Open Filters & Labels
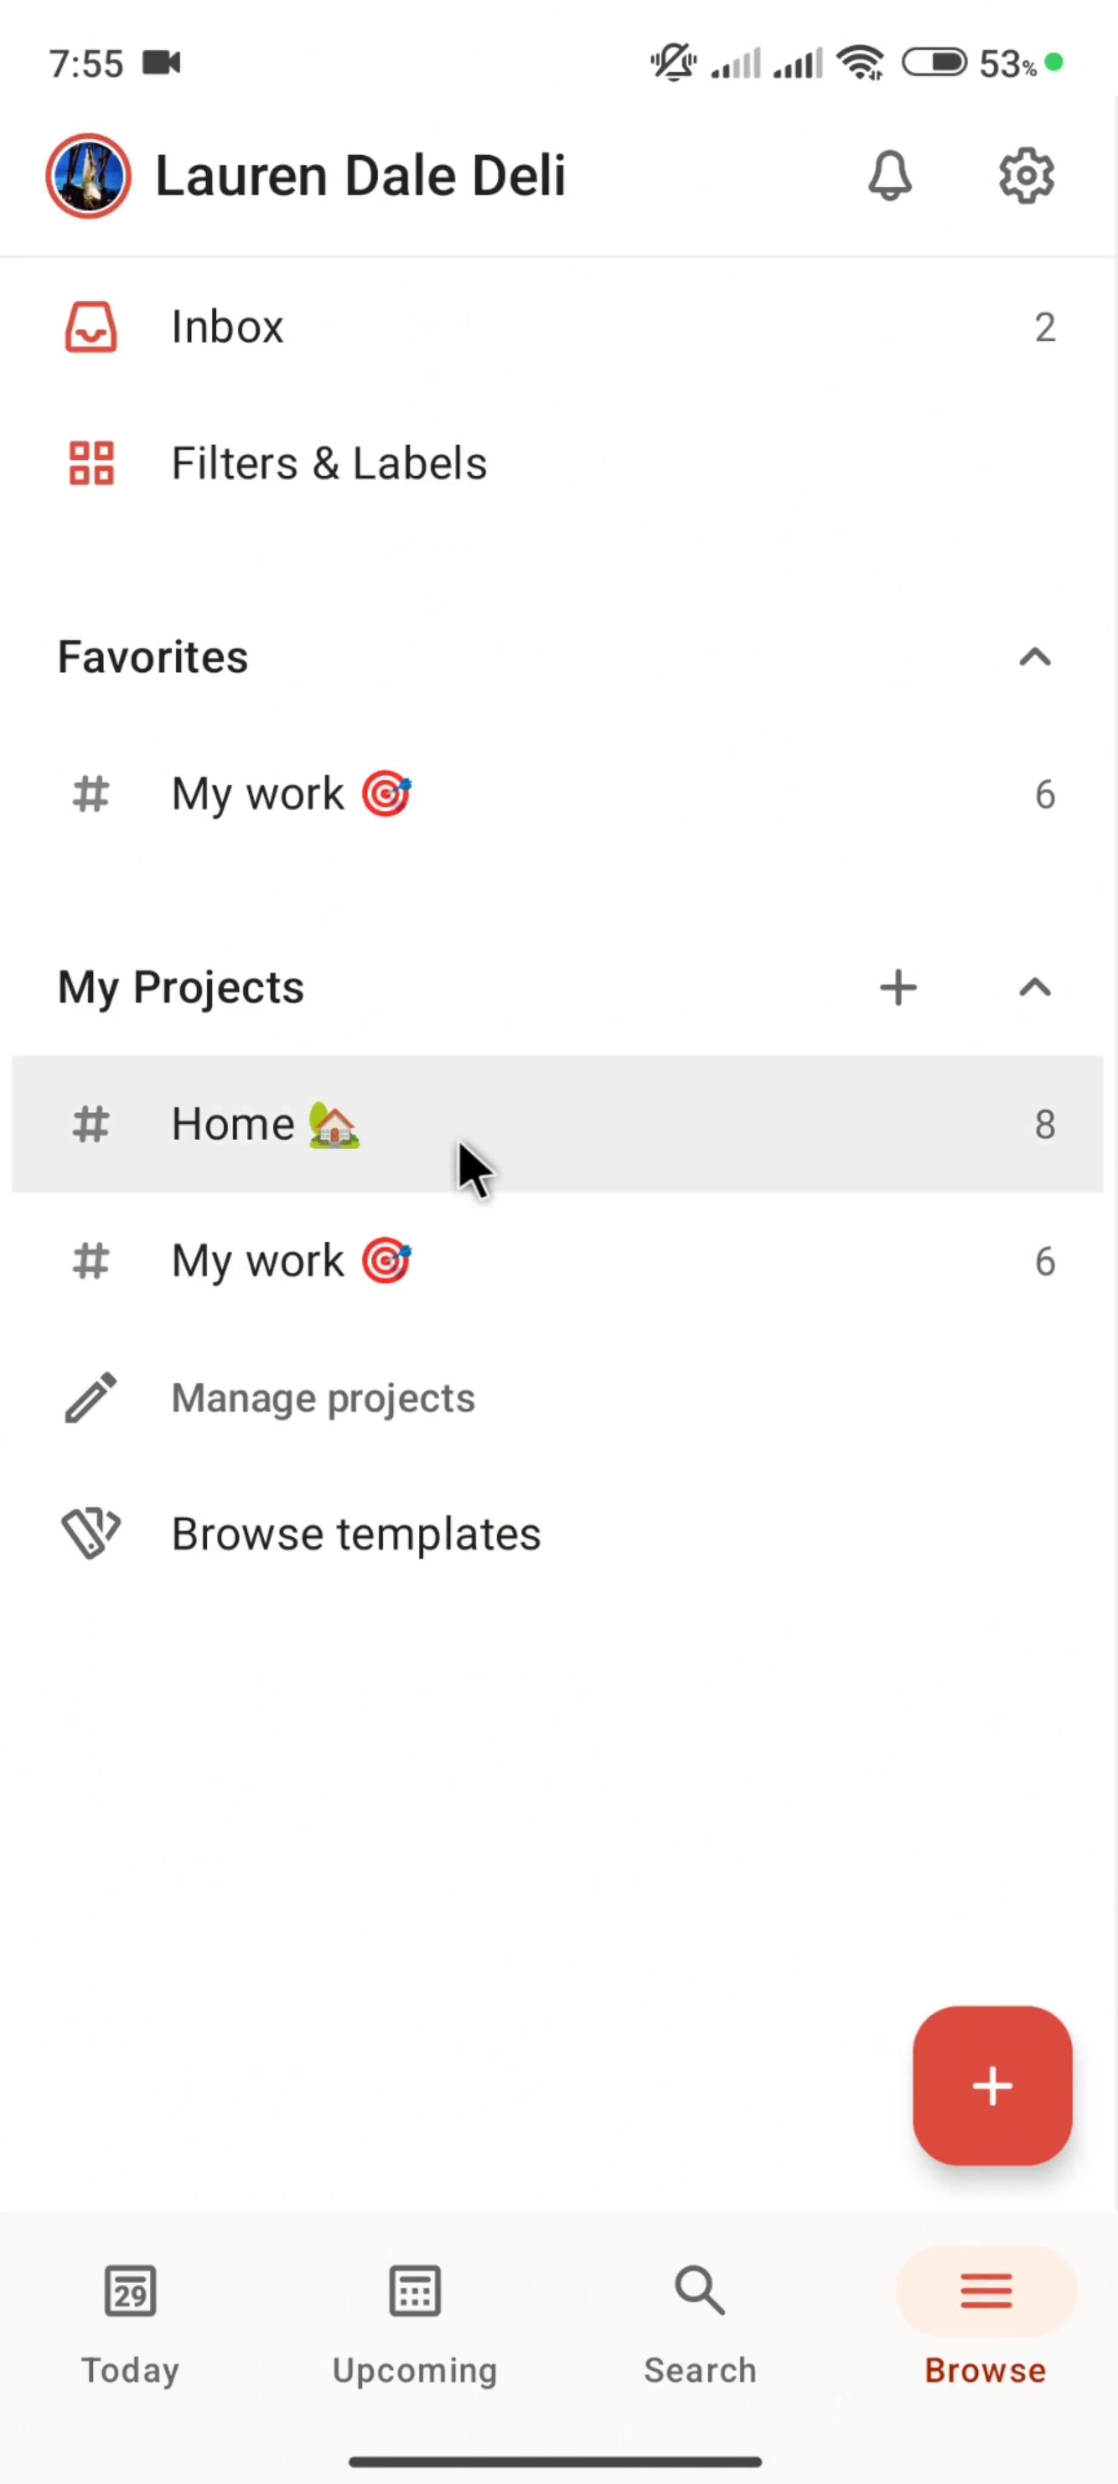 (329, 464)
